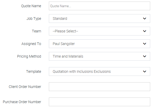Click the Purchase Order Number input field
The image size is (152, 108).
[x=100, y=102]
